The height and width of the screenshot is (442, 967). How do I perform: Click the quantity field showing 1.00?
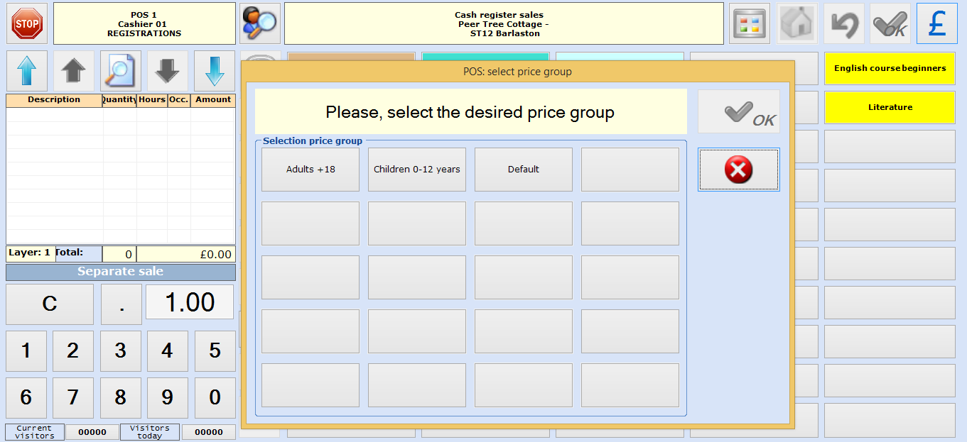pyautogui.click(x=190, y=303)
